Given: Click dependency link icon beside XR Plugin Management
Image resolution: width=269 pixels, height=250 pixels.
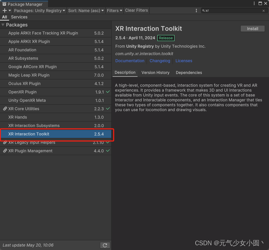Looking at the screenshot, I should click(5, 151).
